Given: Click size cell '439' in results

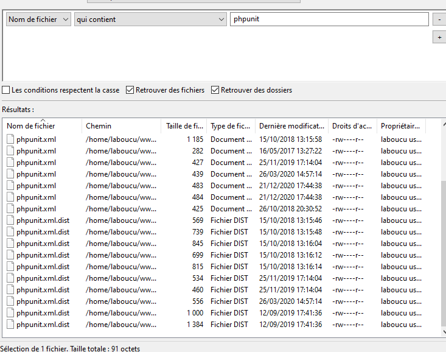Looking at the screenshot, I should [x=198, y=174].
